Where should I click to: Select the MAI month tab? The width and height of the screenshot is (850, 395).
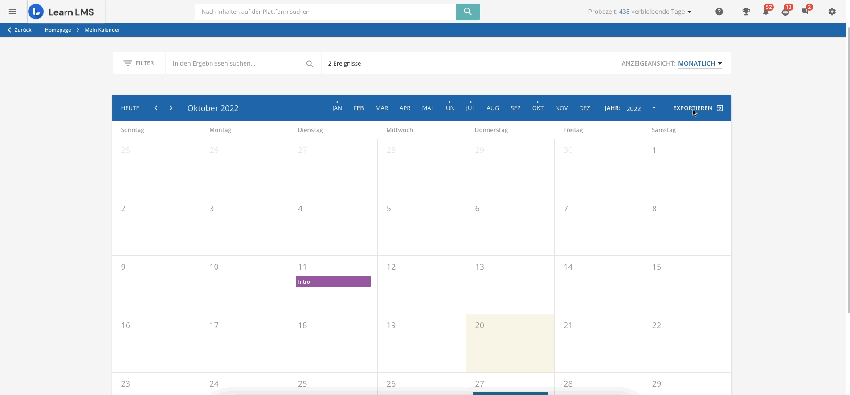tap(427, 108)
